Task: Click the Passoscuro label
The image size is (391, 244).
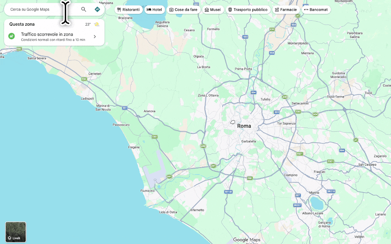Action: coord(121,125)
